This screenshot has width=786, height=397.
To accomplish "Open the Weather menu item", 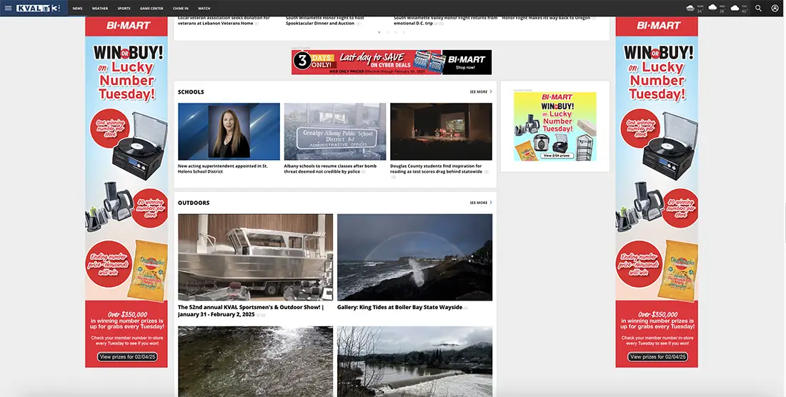I will click(x=100, y=9).
